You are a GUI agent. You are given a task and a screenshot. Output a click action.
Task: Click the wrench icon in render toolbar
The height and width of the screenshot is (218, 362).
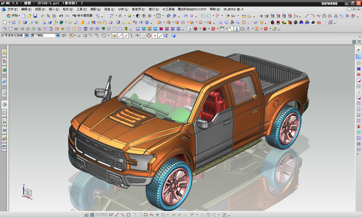(x=275, y=29)
